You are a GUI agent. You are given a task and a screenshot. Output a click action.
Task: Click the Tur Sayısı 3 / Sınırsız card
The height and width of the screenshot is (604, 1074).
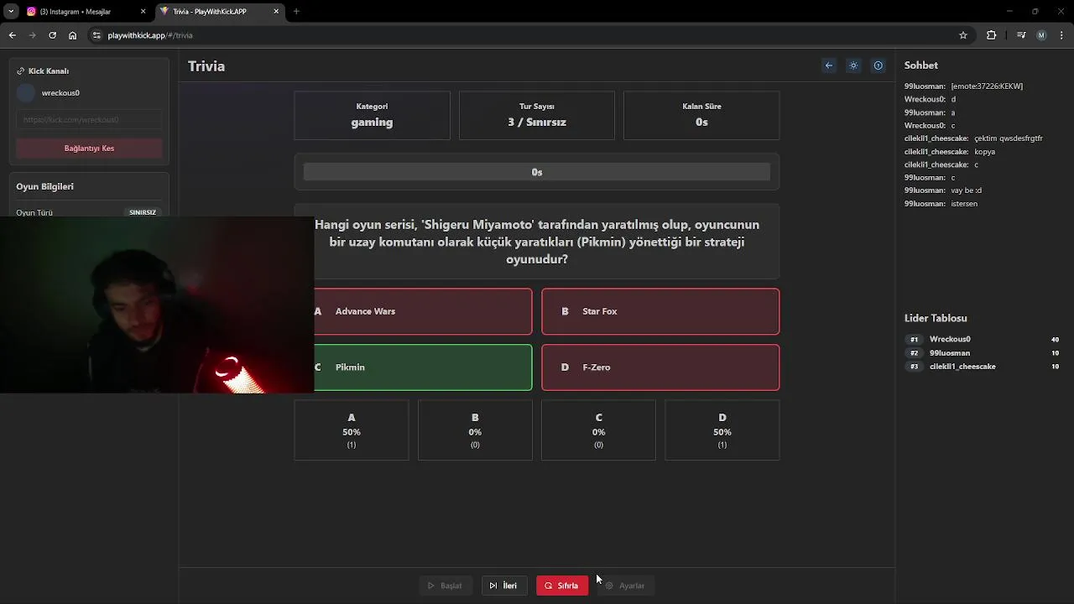coord(537,115)
